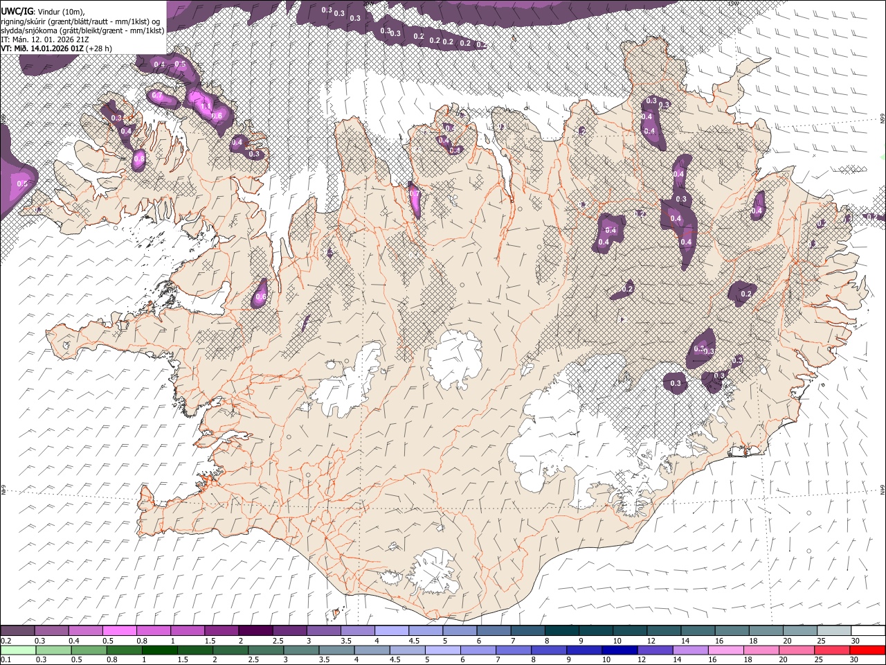Image resolution: width=886 pixels, height=665 pixels.
Task: Click the 1.1 snowfall value on the map
Action: coord(206,105)
